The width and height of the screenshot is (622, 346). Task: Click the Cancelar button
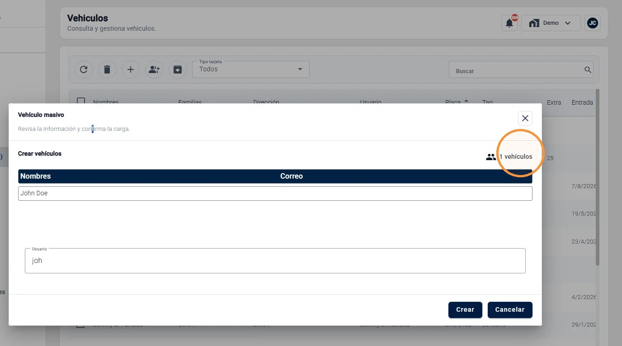510,310
